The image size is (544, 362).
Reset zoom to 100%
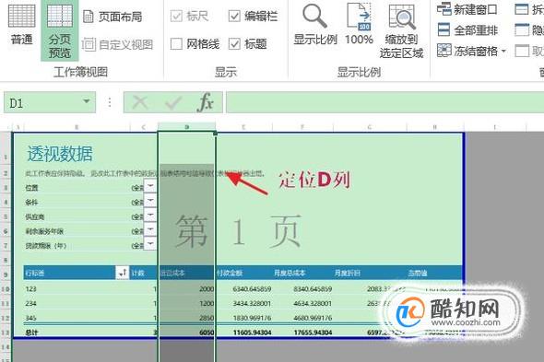pyautogui.click(x=359, y=24)
